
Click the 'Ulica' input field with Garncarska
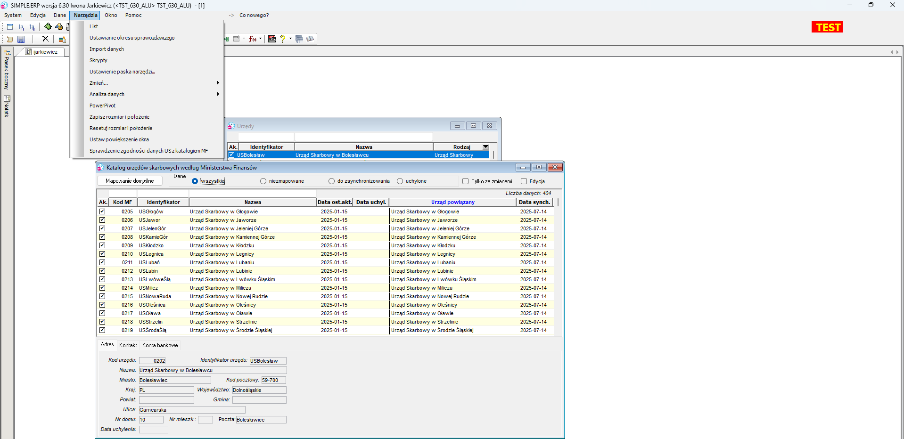click(192, 410)
